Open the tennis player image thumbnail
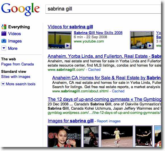Image resolution: width=165 pixels, height=151 pixels. tap(117, 136)
